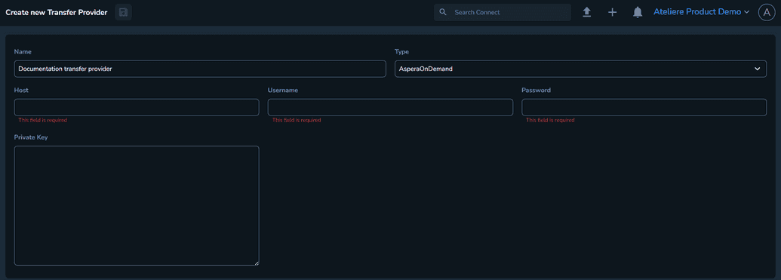
Task: Focus the Search Connect field
Action: [503, 12]
